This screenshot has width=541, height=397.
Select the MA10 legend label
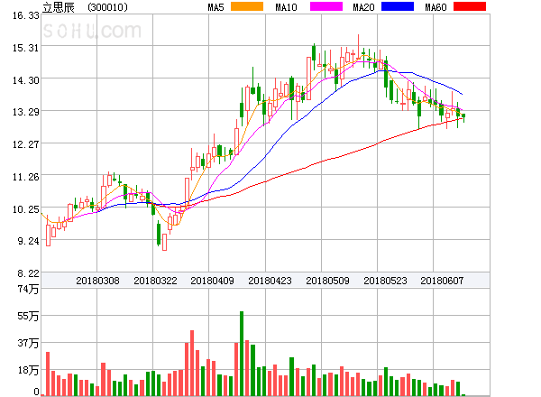[x=286, y=7]
